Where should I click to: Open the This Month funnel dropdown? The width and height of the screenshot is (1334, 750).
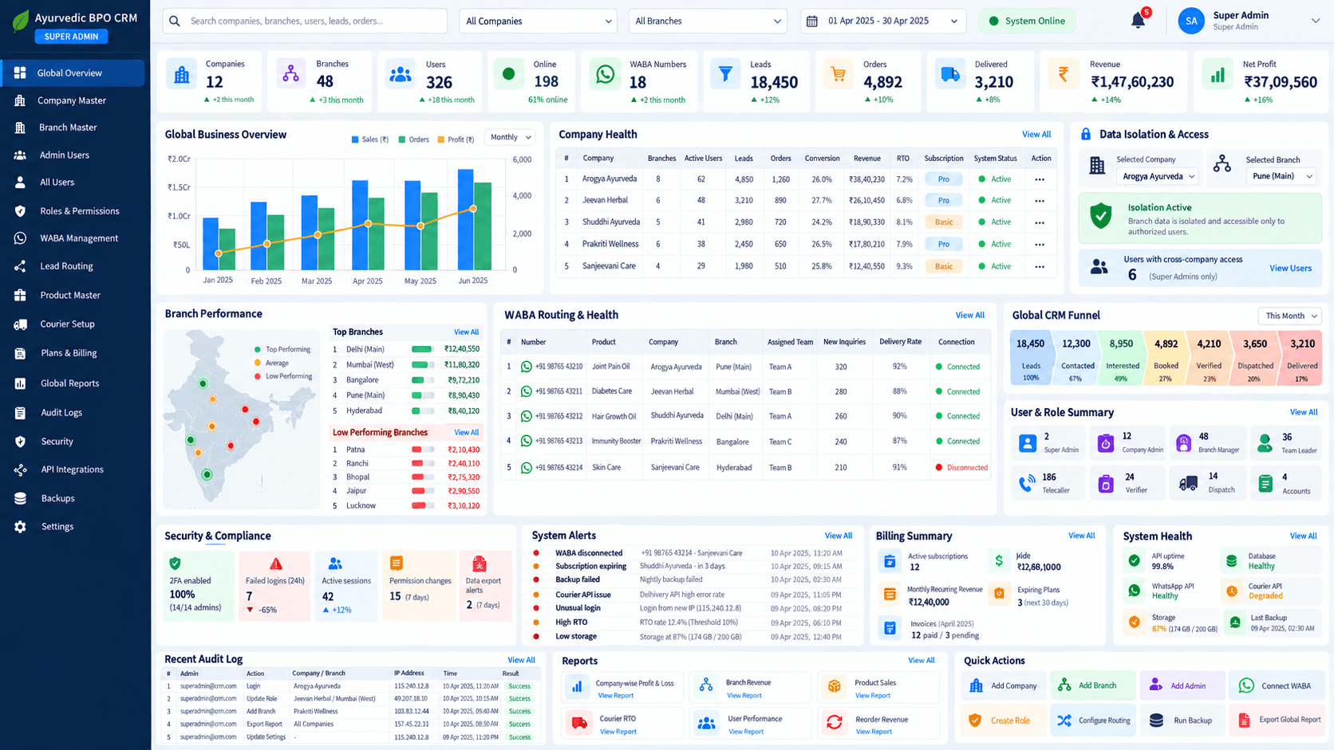click(x=1289, y=316)
